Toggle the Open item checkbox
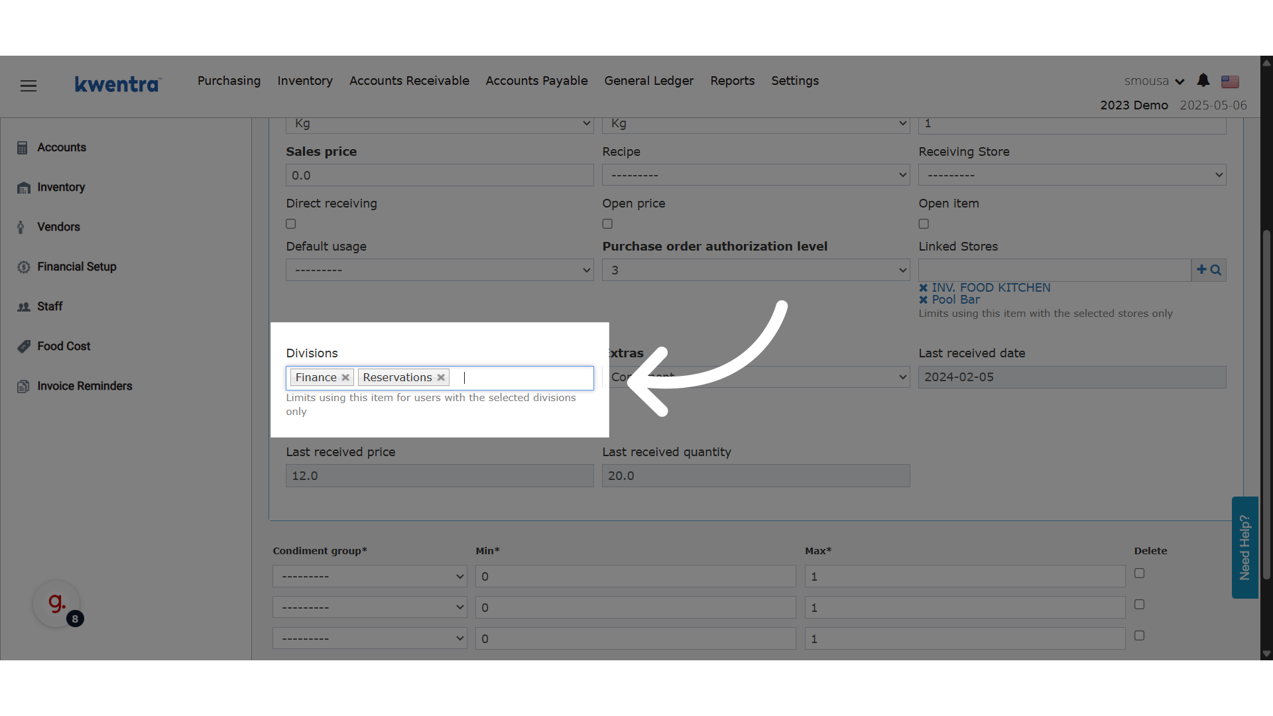Viewport: 1273px width, 716px height. click(924, 224)
